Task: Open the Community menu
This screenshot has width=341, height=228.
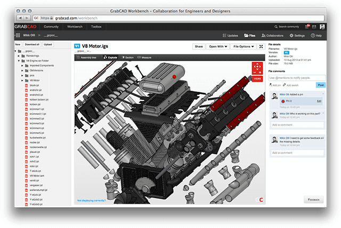Action: pos(51,27)
